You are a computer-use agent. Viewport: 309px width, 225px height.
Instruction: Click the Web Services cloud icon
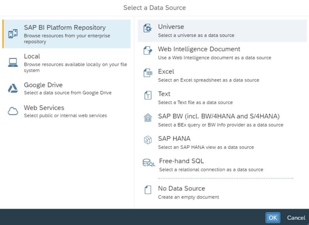click(13, 111)
